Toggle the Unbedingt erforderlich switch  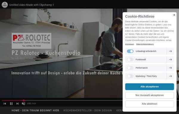pyautogui.click(x=130, y=51)
